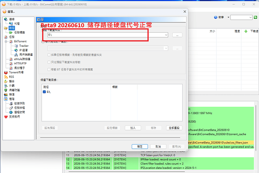The image size is (259, 173).
Task: Cancel options with 取消 button
Action: [158, 146]
